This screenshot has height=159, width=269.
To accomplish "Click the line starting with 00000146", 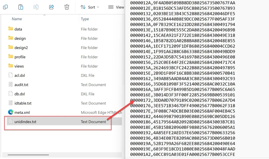I will [x=183, y=41].
